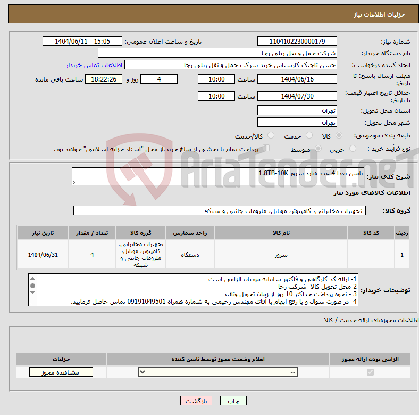Viewport: 419px width, 415px height.
Task: Click الزامی بودن ارائه مجوز header
Action: click(370, 359)
